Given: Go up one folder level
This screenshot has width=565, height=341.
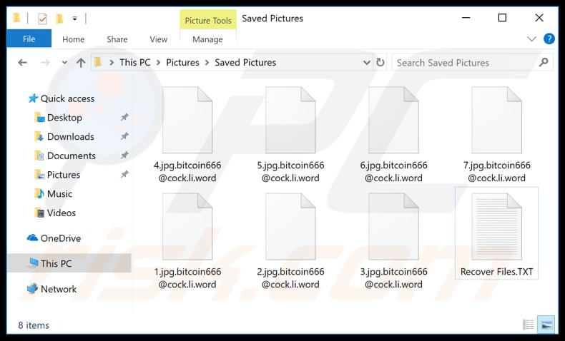Looking at the screenshot, I should point(81,63).
